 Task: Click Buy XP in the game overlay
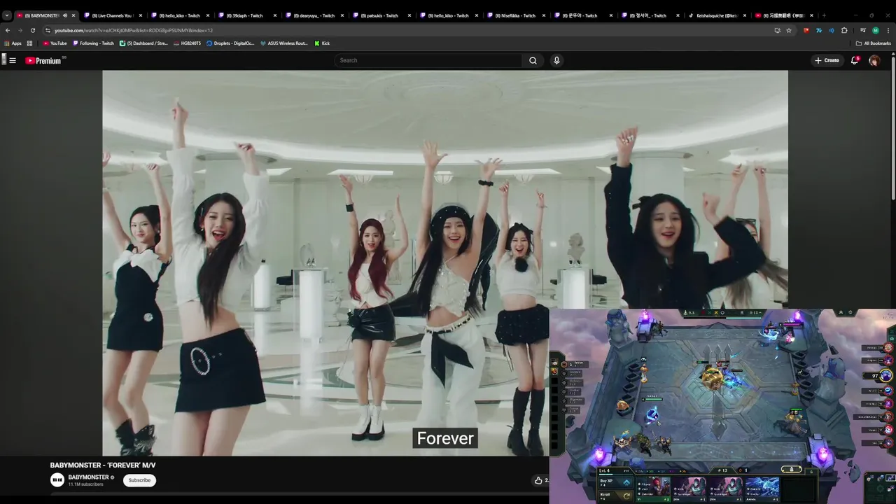pos(615,482)
